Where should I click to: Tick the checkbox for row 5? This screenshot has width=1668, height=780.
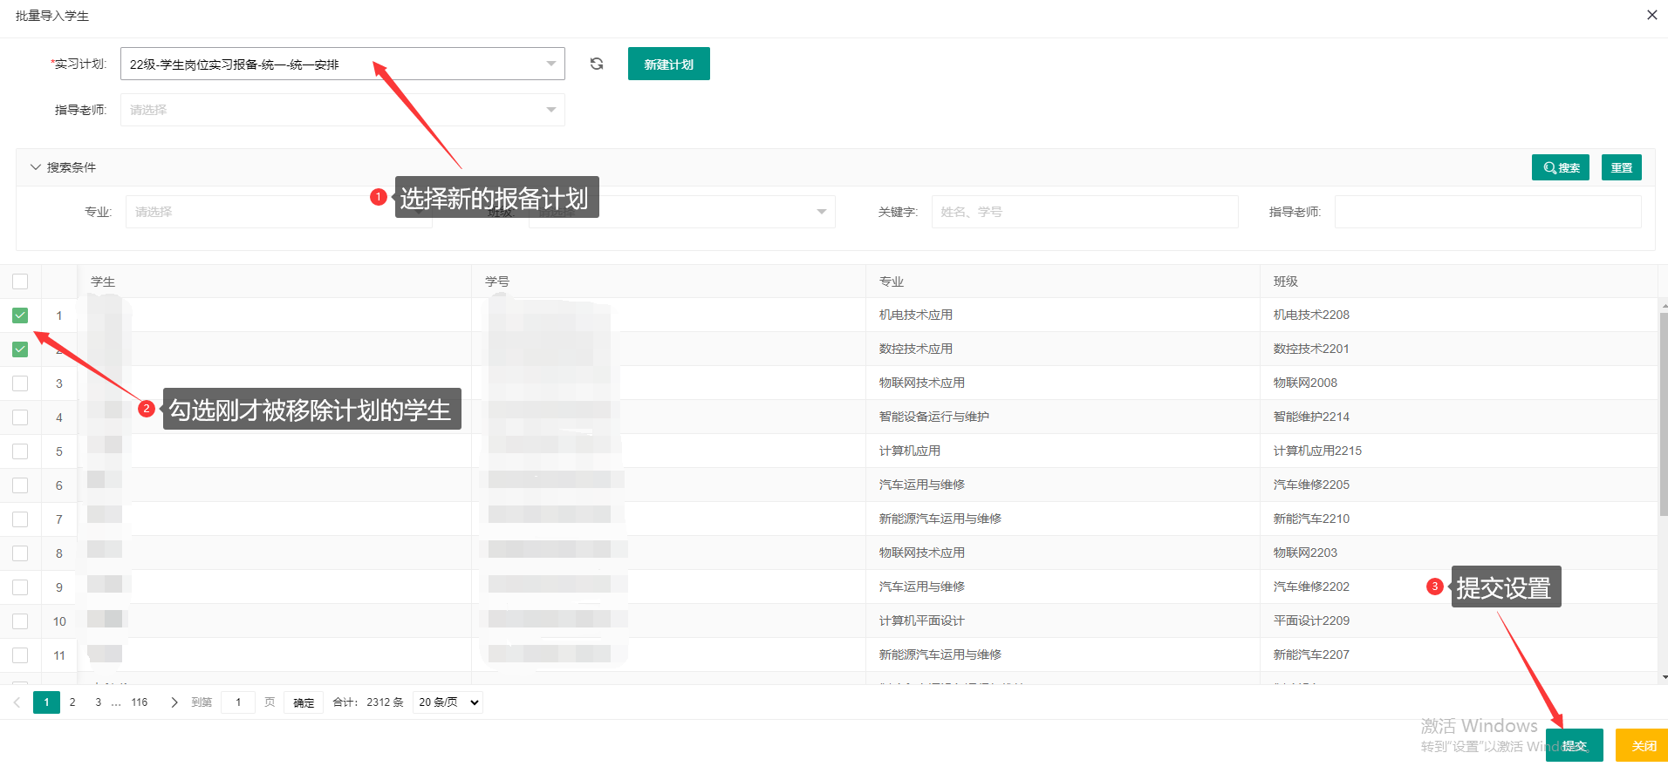pos(20,451)
